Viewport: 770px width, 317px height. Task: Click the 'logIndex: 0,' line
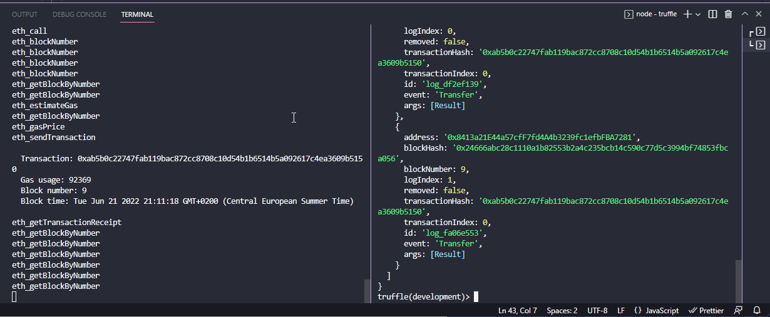429,31
